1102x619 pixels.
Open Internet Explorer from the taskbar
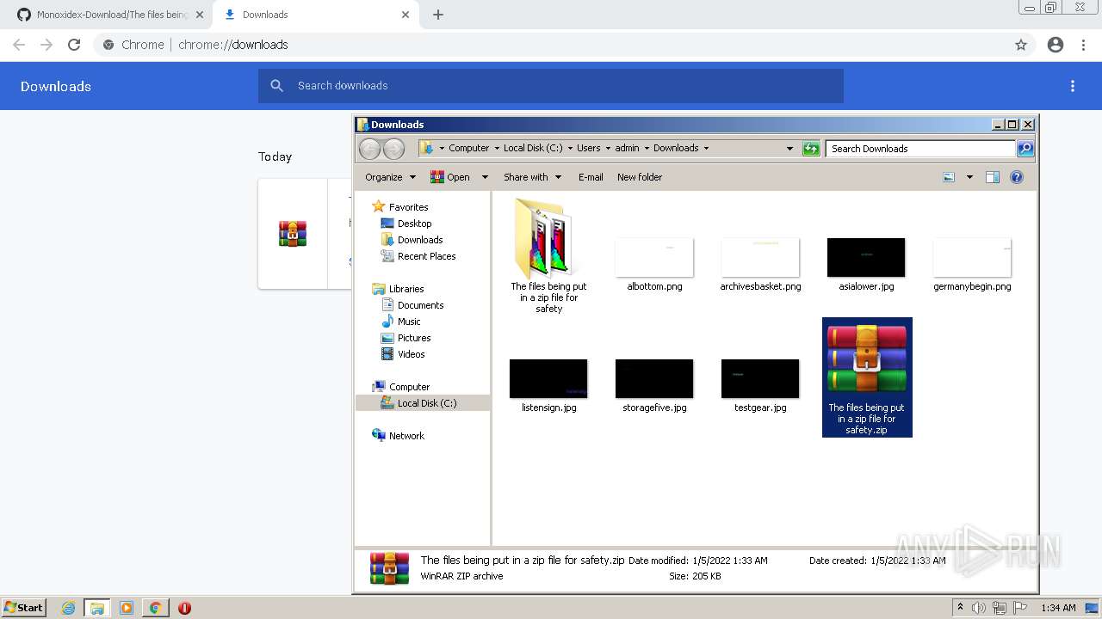coord(68,608)
